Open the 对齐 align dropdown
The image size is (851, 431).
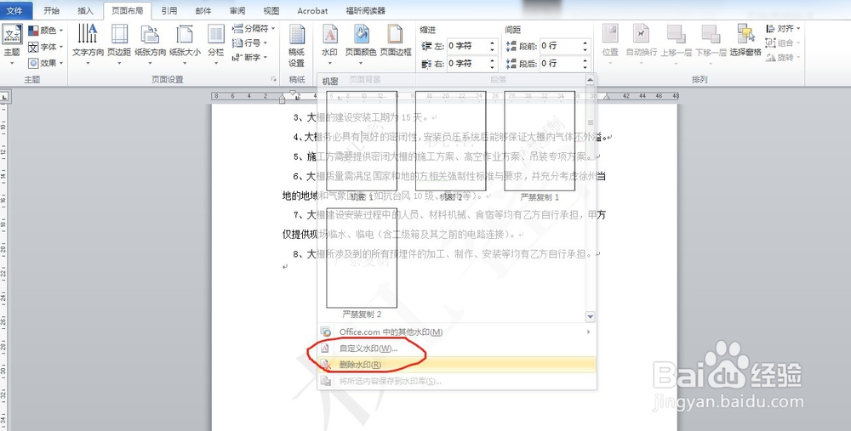[783, 28]
